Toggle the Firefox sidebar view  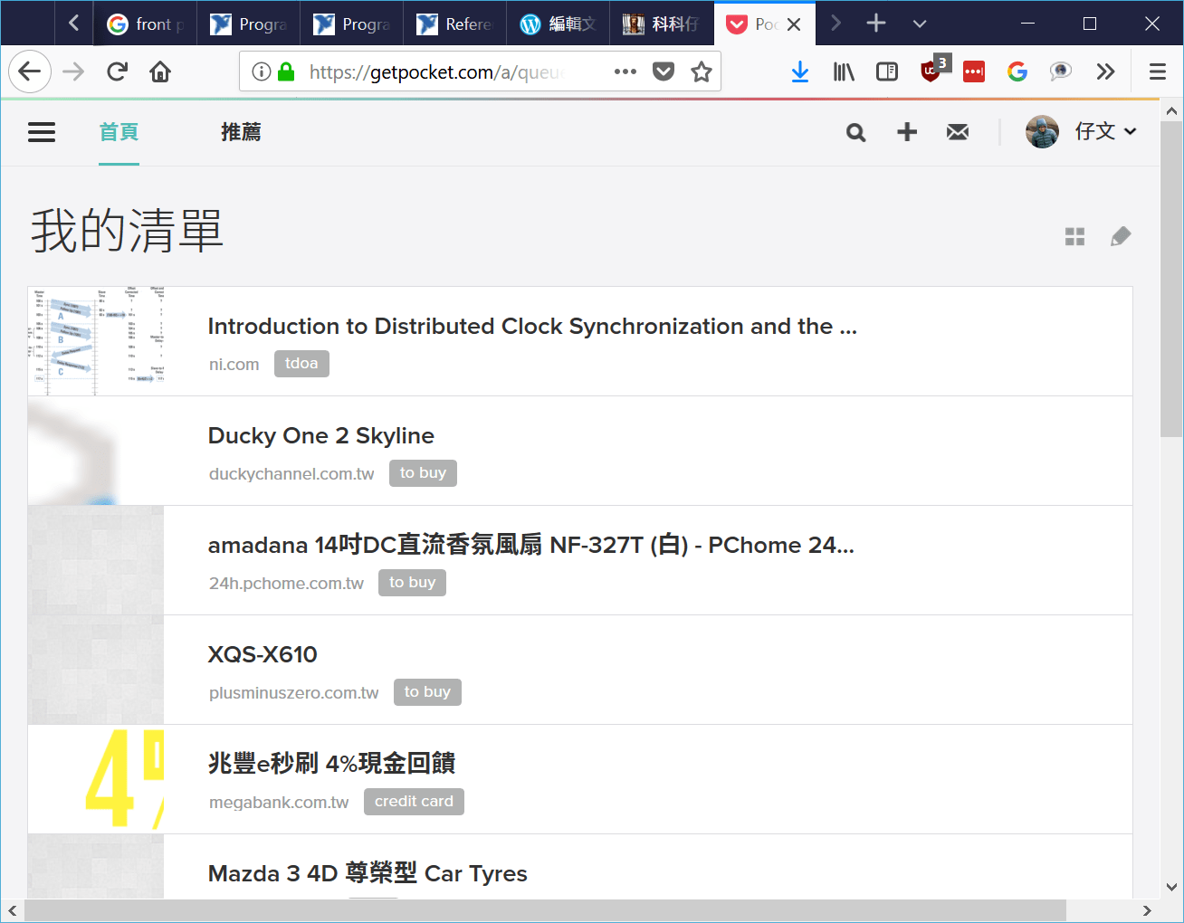[887, 71]
